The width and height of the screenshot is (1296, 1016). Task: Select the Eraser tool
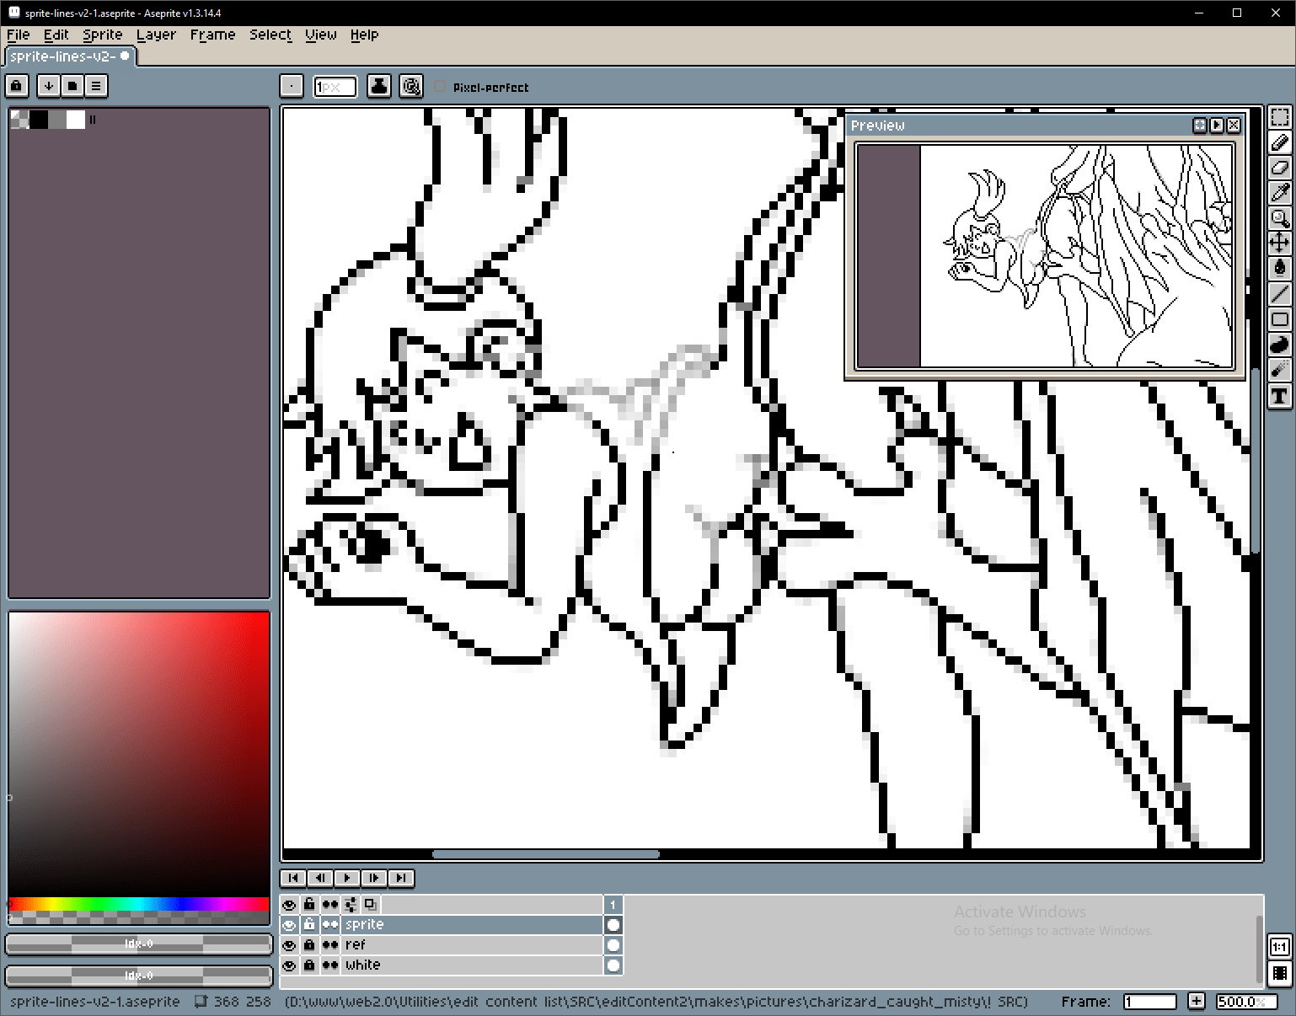click(1279, 168)
